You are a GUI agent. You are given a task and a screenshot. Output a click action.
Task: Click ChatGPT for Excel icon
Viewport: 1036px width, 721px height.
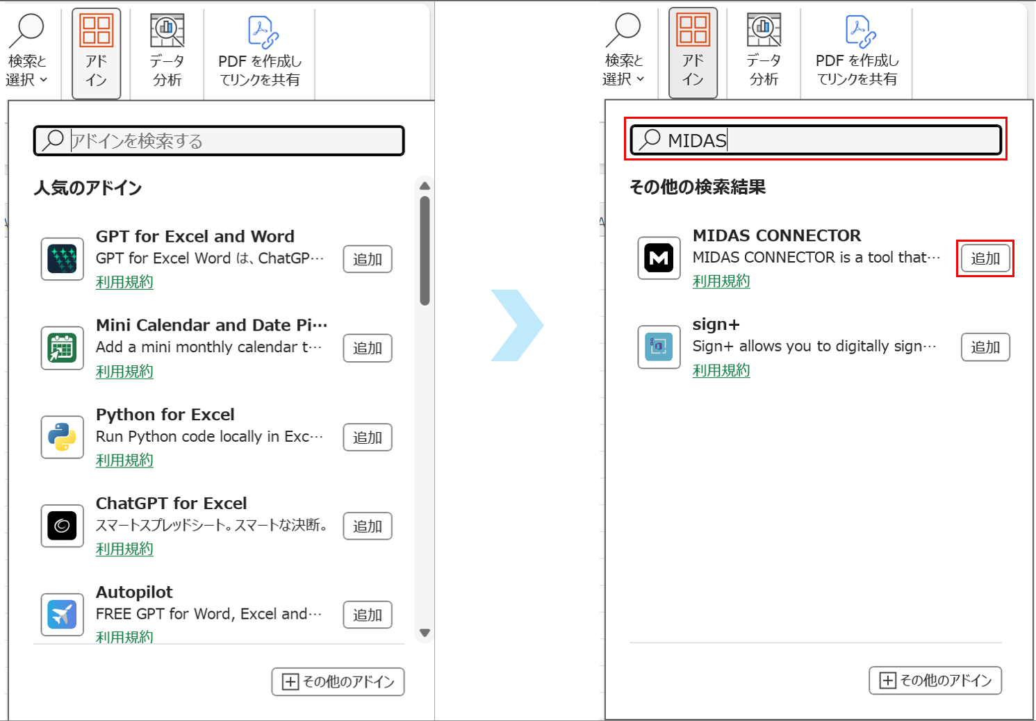63,526
